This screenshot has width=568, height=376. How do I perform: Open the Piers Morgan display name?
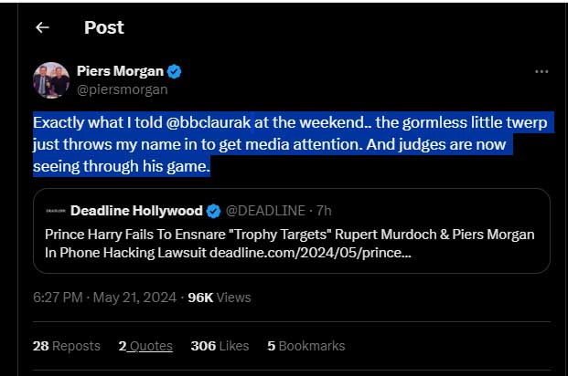pyautogui.click(x=127, y=72)
